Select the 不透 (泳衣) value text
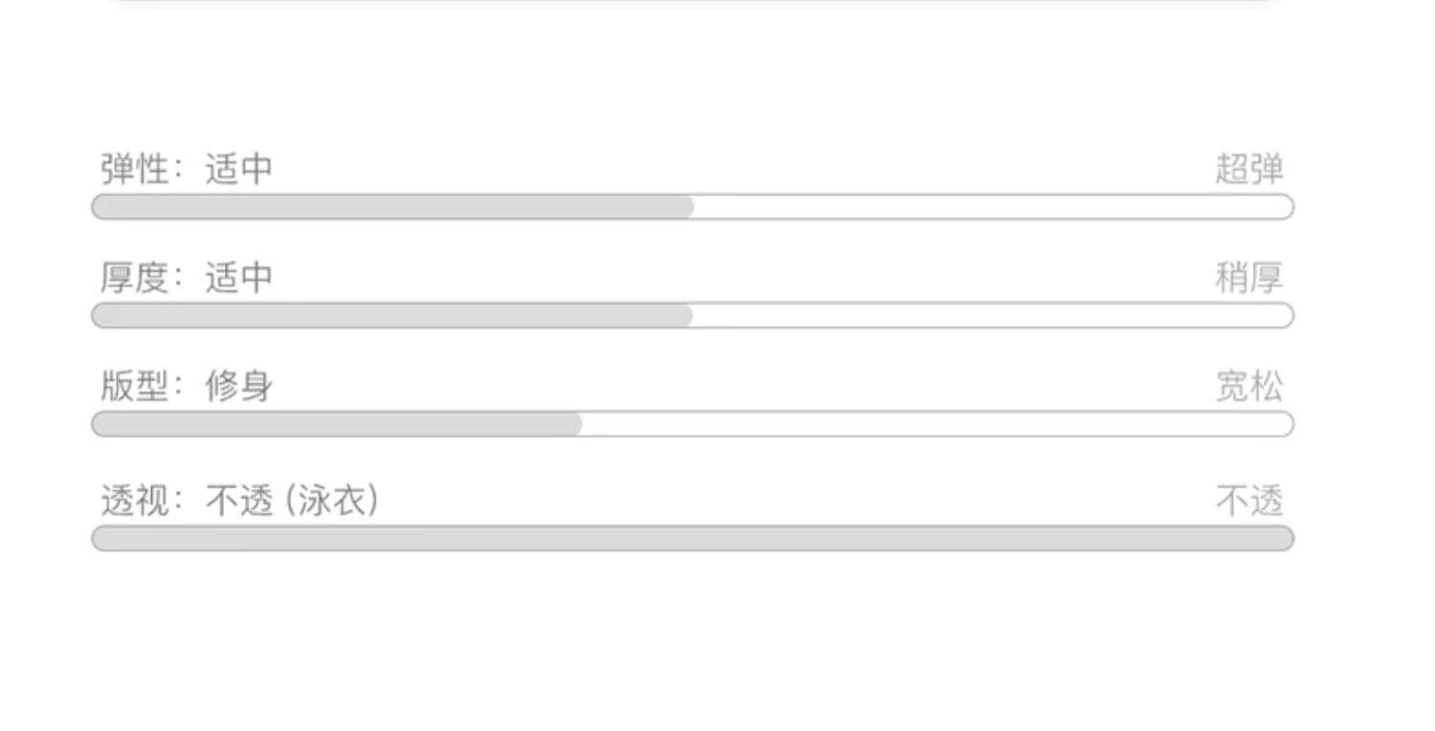Screen dimensions: 1435x731 coord(292,501)
